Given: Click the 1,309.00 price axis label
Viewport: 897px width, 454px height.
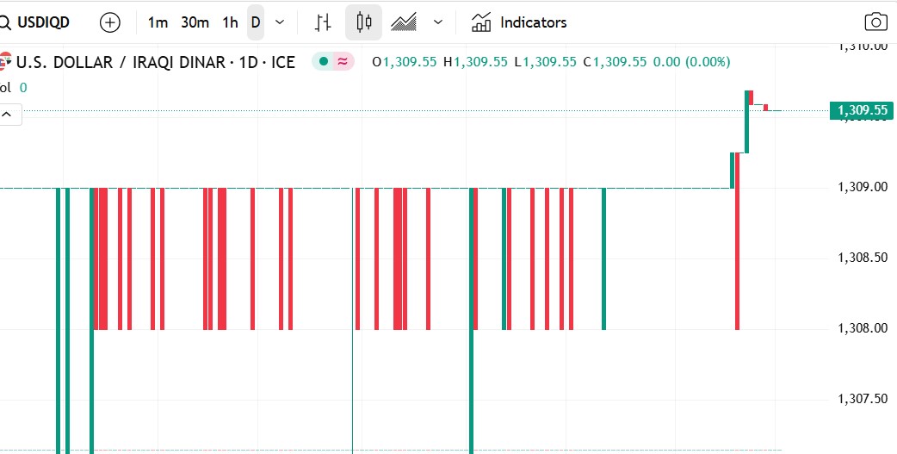Looking at the screenshot, I should tap(862, 187).
